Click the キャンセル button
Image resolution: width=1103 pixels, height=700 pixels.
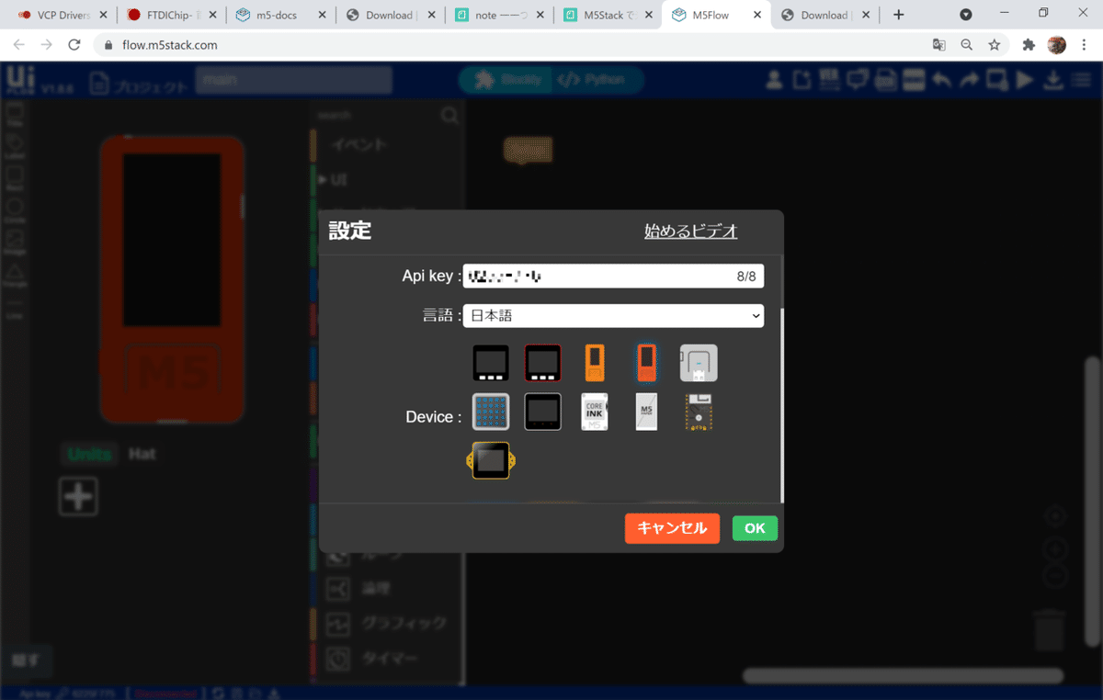(x=672, y=528)
